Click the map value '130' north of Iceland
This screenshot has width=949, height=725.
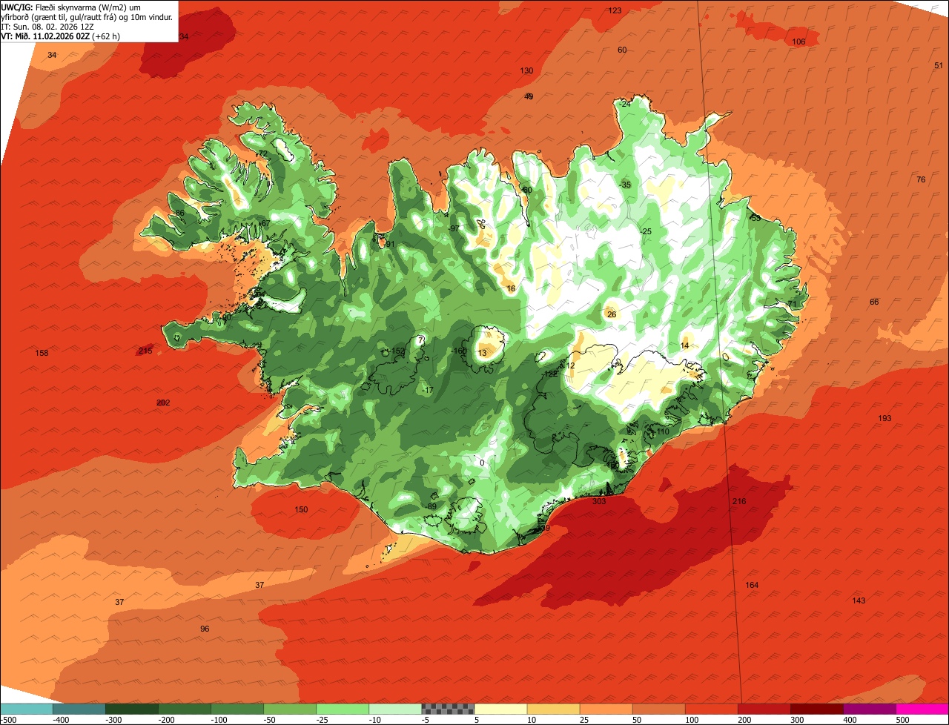526,71
